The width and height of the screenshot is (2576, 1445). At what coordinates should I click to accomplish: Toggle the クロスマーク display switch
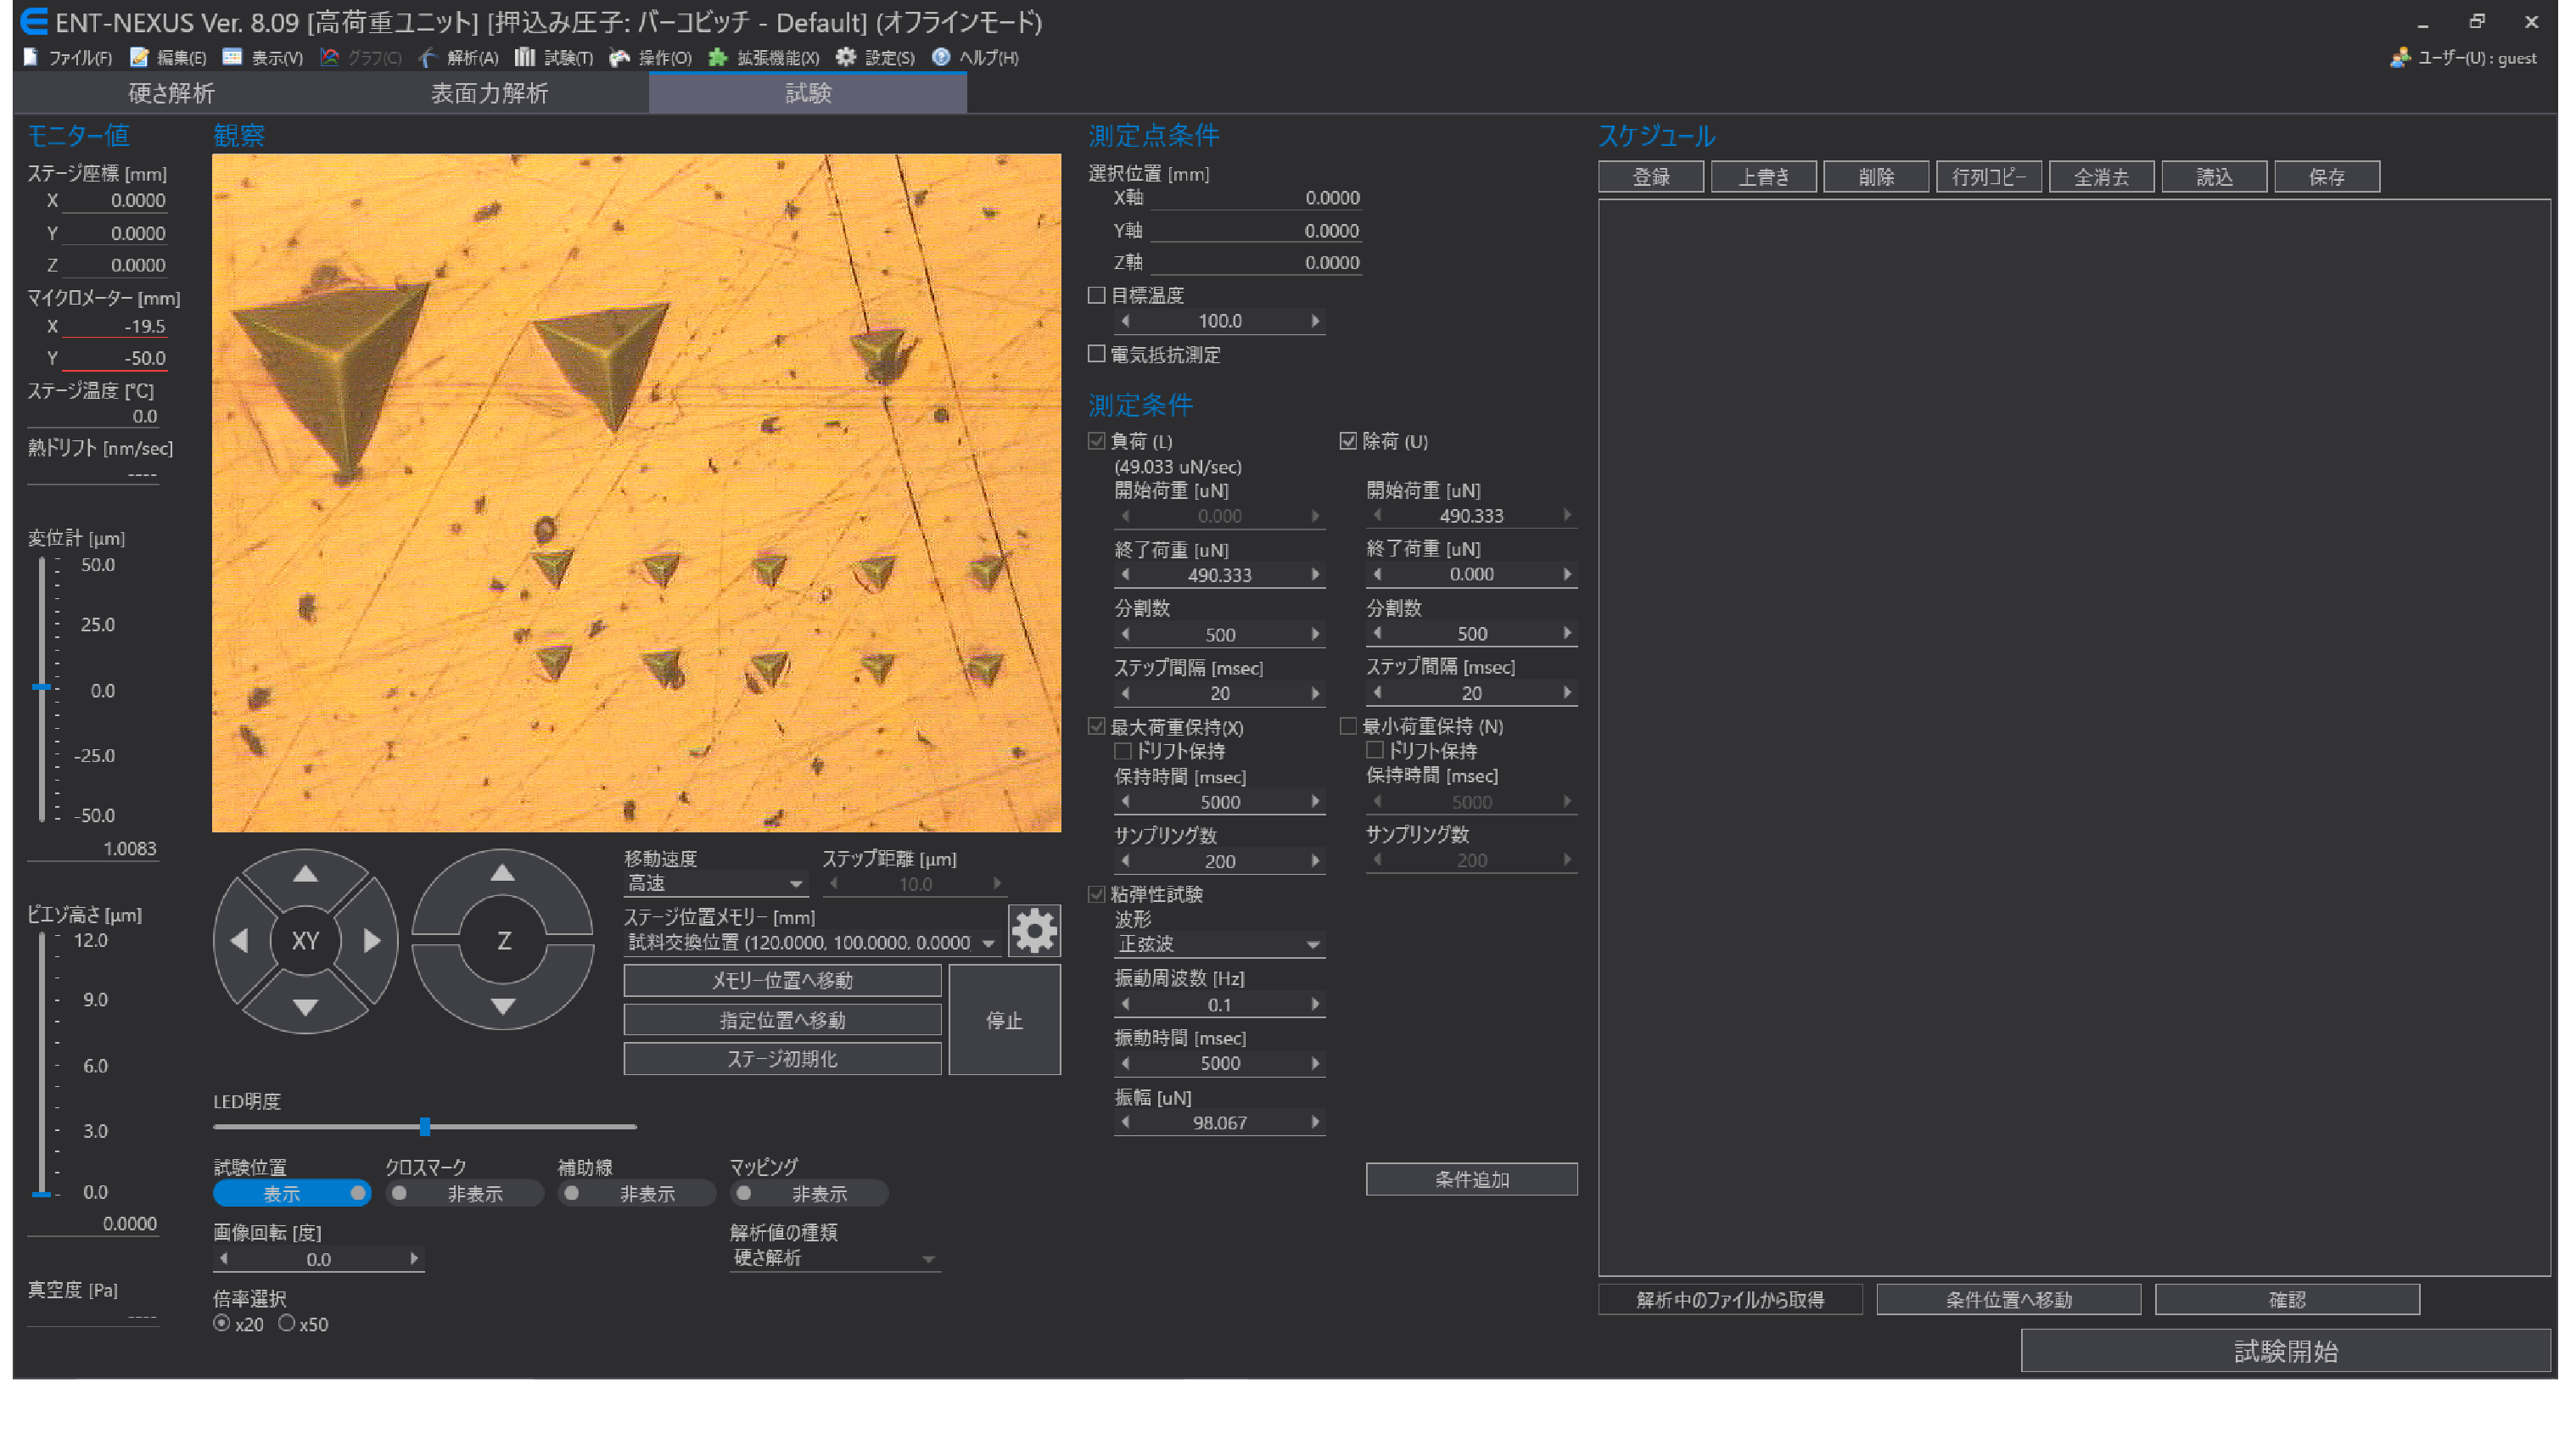tap(463, 1194)
